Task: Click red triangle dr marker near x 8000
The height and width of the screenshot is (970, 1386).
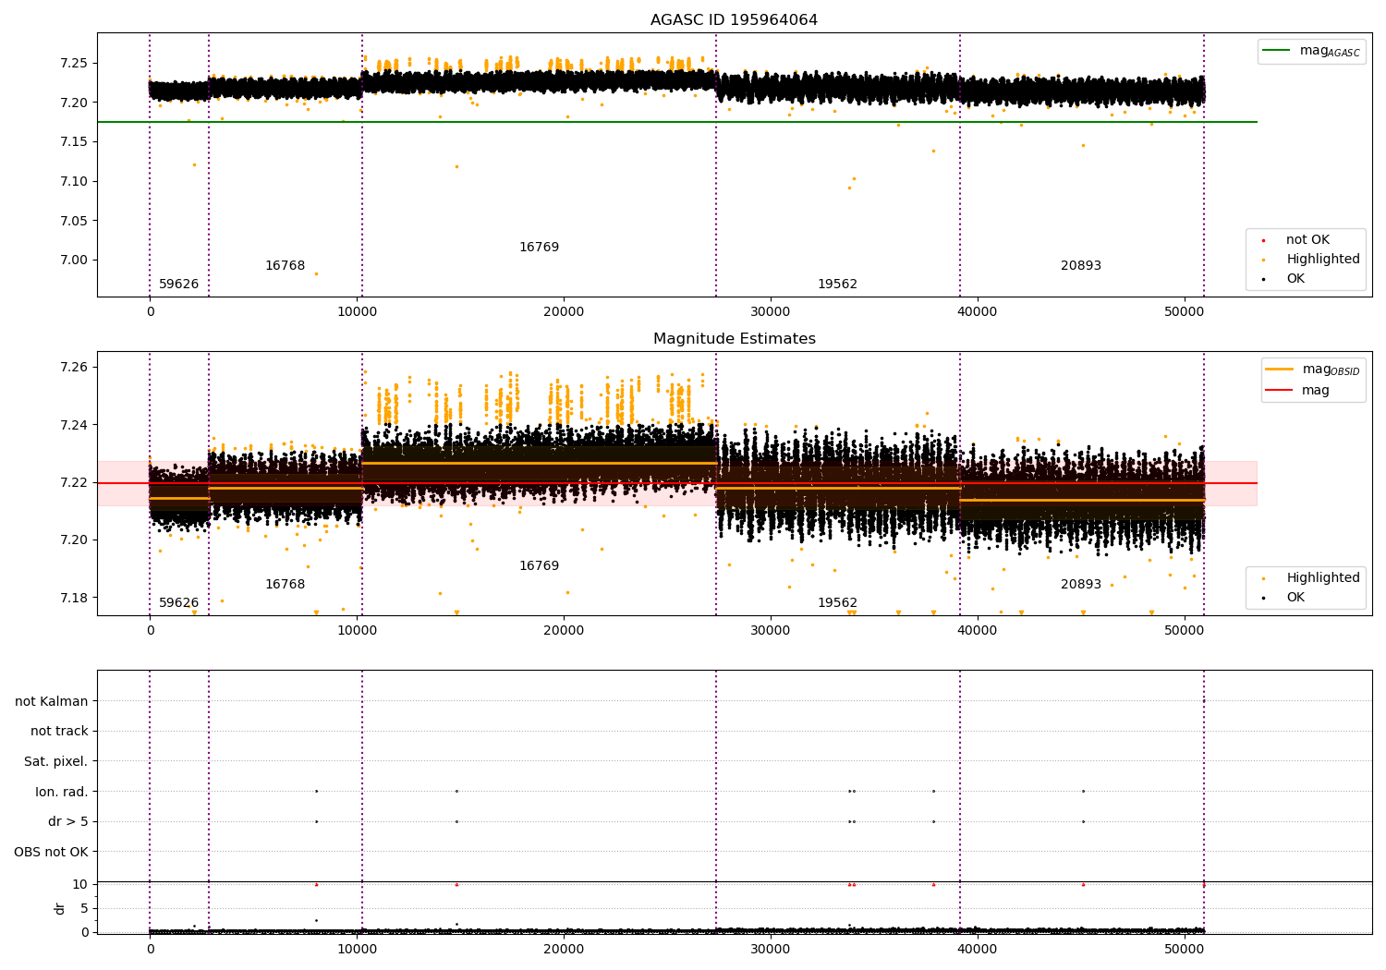Action: [316, 885]
